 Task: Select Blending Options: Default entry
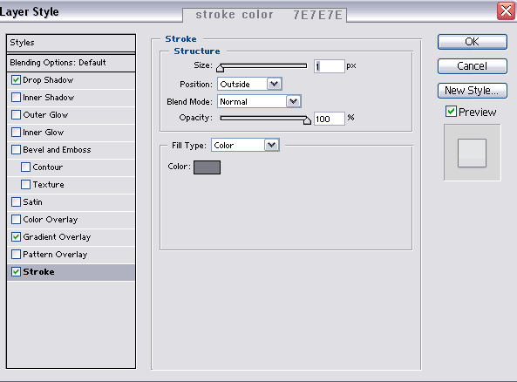[x=71, y=63]
